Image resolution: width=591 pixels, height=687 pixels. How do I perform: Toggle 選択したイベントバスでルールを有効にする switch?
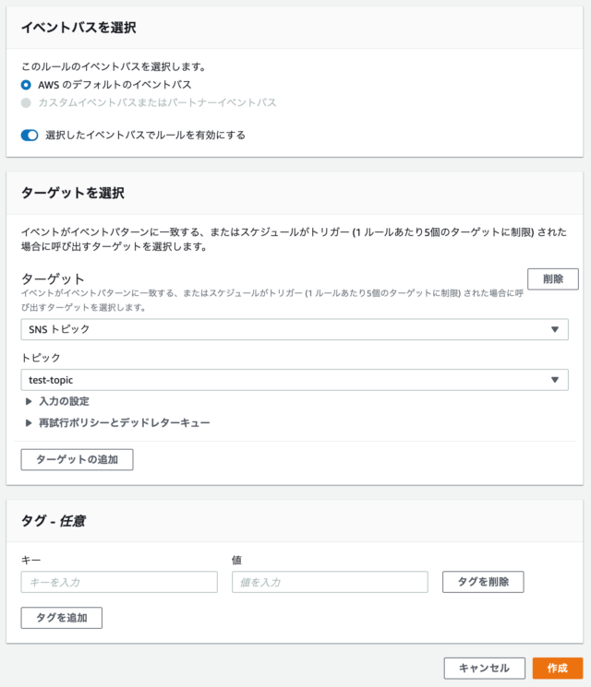[30, 136]
